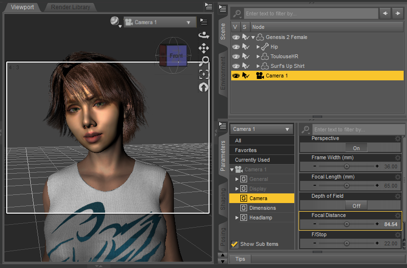Expand the Display property group
The image size is (407, 268).
pos(236,189)
